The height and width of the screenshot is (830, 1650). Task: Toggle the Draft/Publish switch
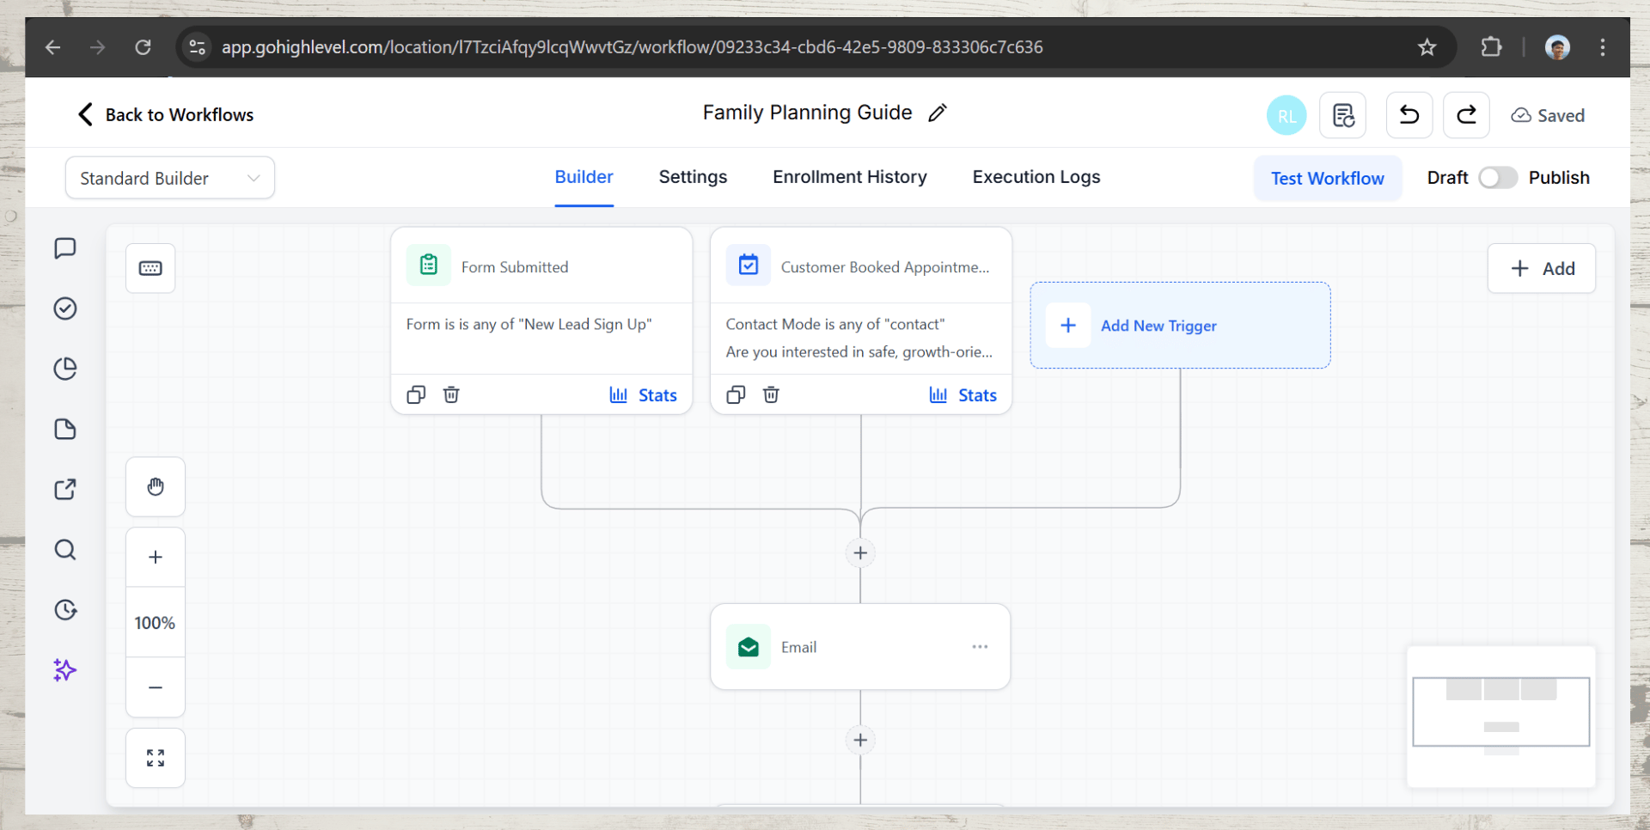[1498, 178]
